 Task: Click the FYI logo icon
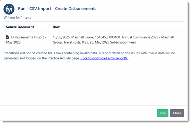9,9
